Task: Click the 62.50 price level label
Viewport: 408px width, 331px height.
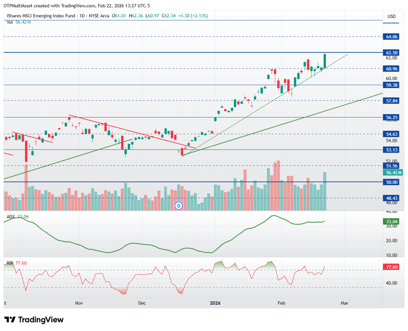Action: tap(392, 53)
